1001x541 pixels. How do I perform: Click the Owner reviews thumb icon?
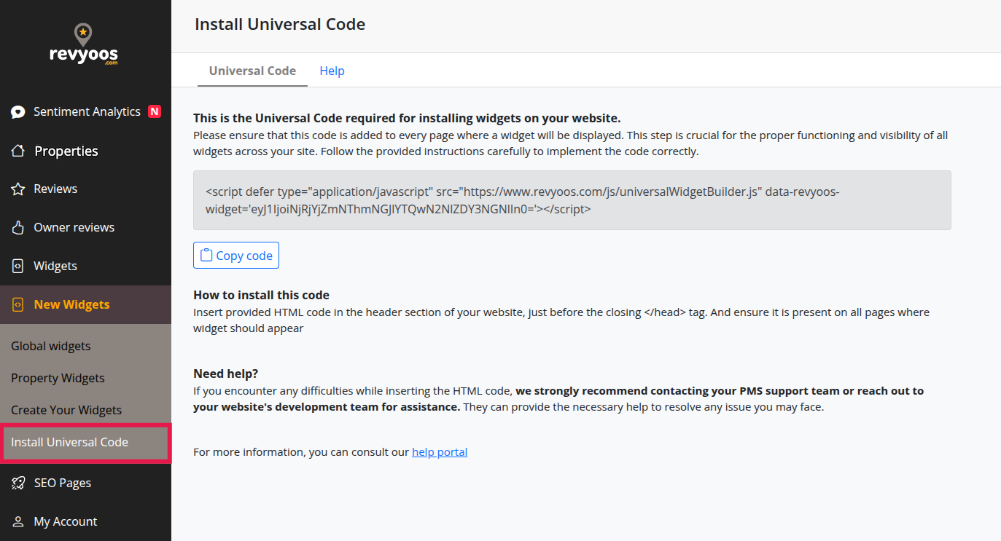click(x=17, y=226)
